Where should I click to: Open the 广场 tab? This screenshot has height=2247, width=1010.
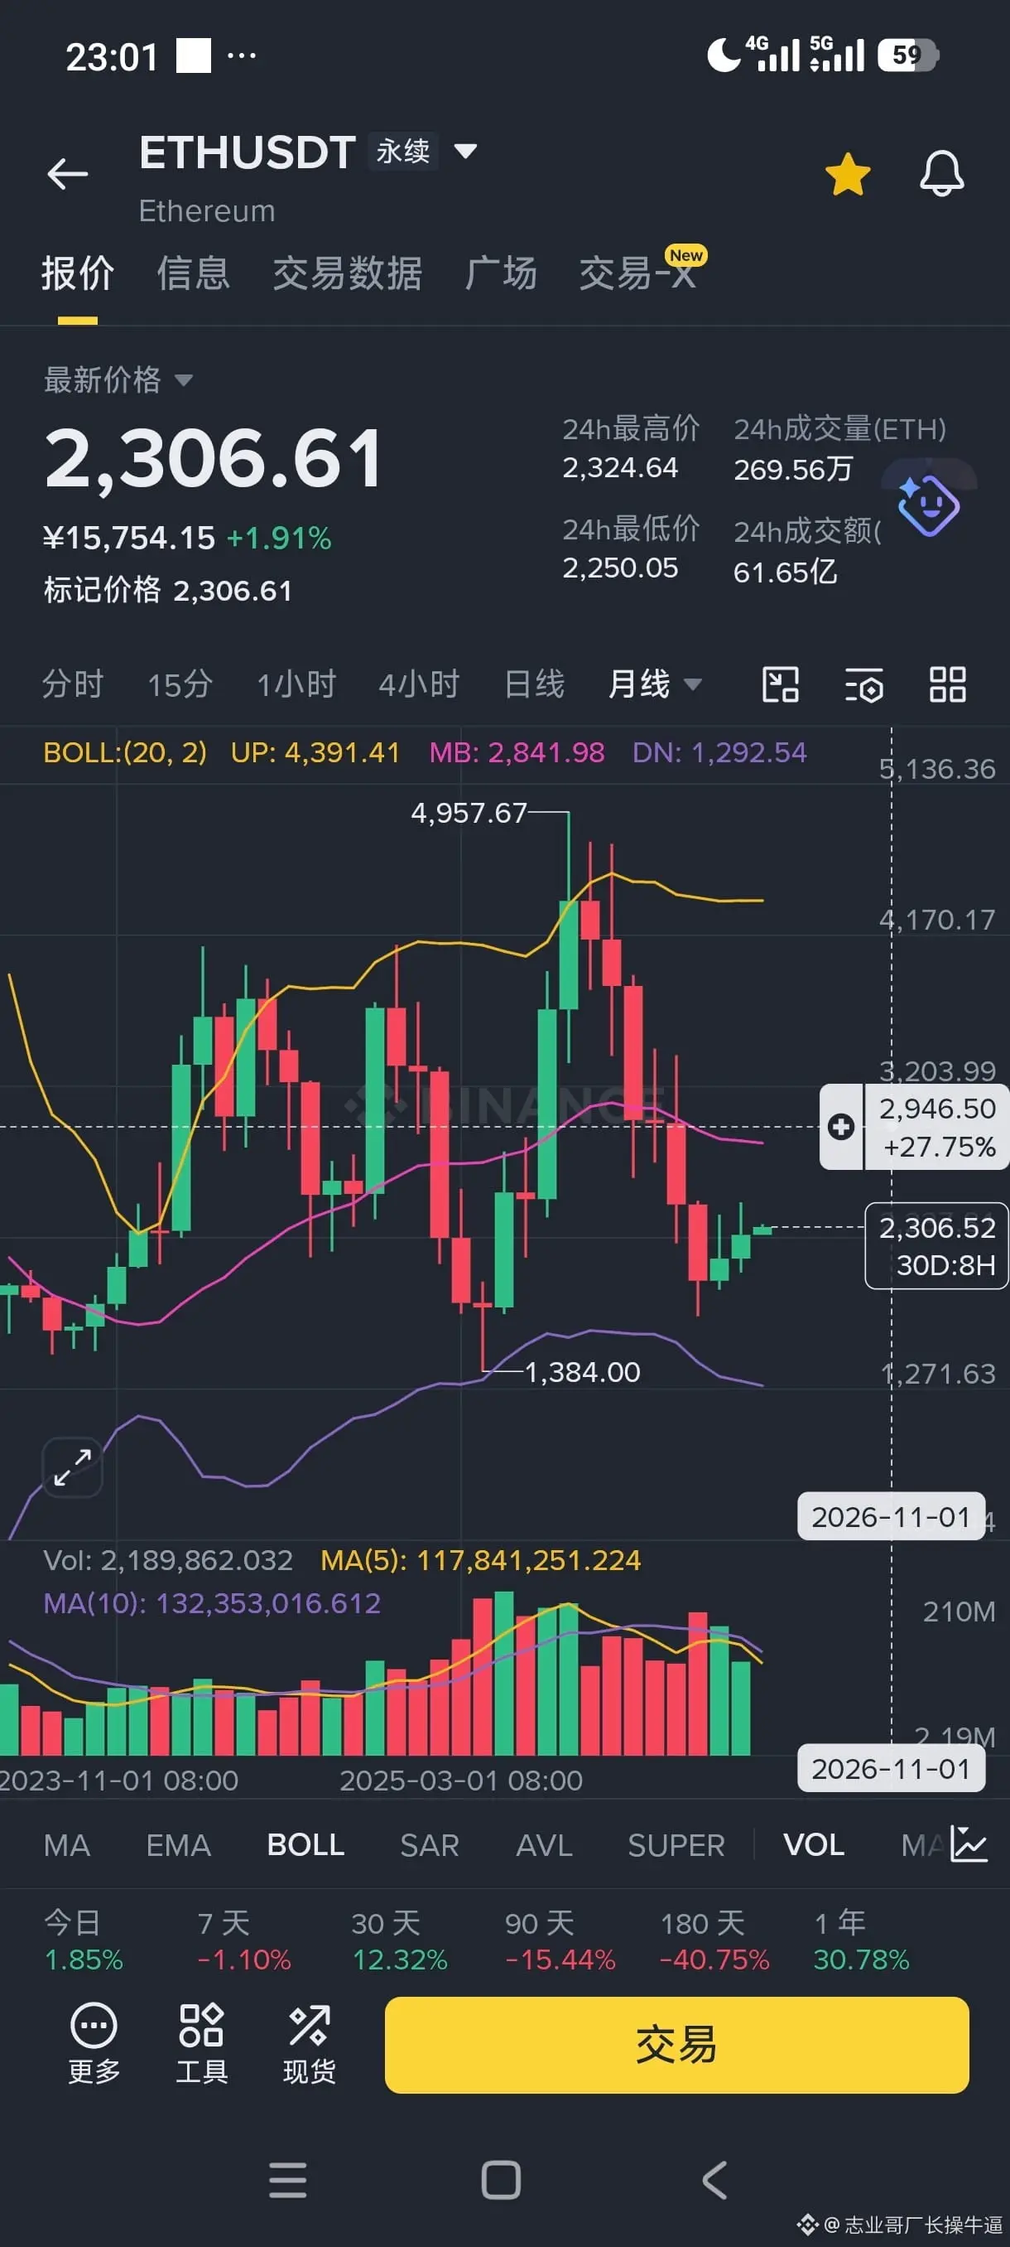coord(500,273)
